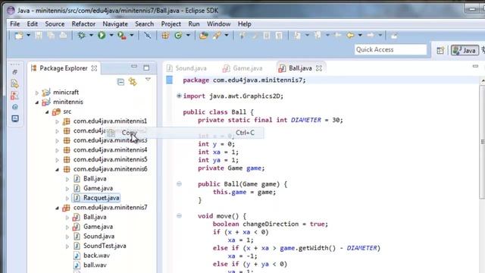Open the New wizard dropdown arrow
The image size is (485, 273).
click(x=28, y=36)
